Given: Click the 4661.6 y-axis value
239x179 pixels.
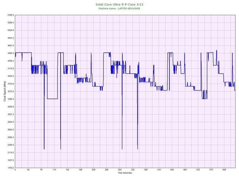Looking at the screenshot, I should (11, 46).
